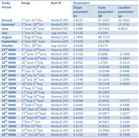Click the Study Period column header

[6, 5]
